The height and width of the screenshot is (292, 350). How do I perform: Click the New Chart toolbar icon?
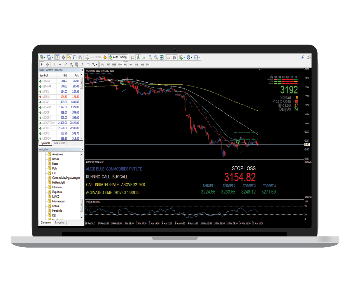(x=41, y=57)
